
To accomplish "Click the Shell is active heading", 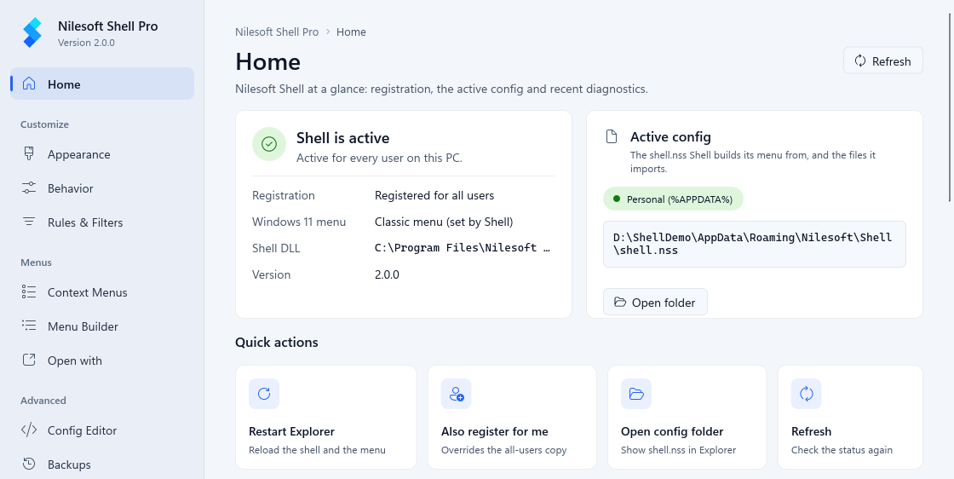I will point(342,138).
